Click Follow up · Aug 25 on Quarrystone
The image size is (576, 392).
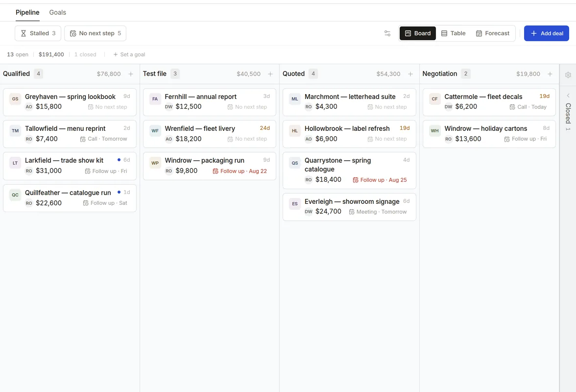[x=380, y=180]
